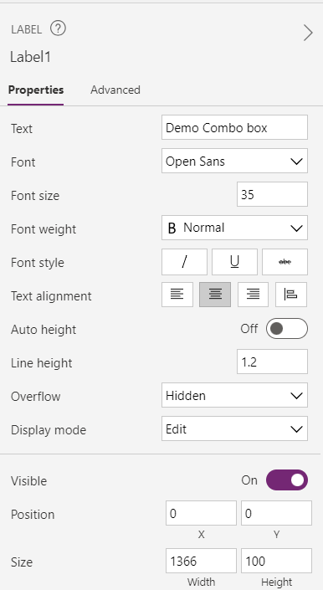Screen dimensions: 323x590
Task: Switch to the Properties tab
Action: pyautogui.click(x=36, y=90)
